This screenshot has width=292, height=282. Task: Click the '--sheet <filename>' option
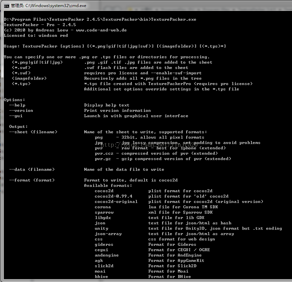(x=33, y=132)
